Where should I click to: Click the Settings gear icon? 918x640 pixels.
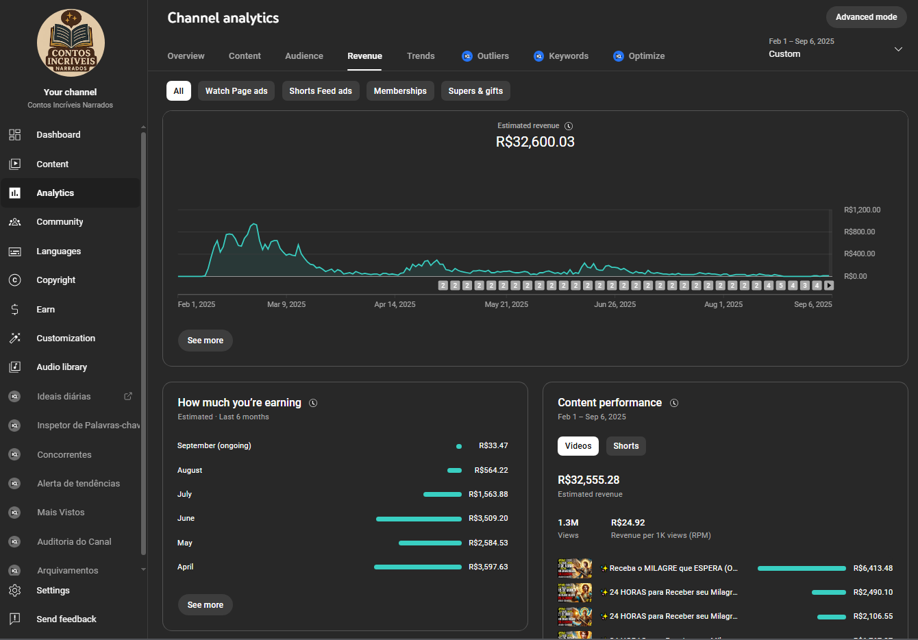(14, 591)
